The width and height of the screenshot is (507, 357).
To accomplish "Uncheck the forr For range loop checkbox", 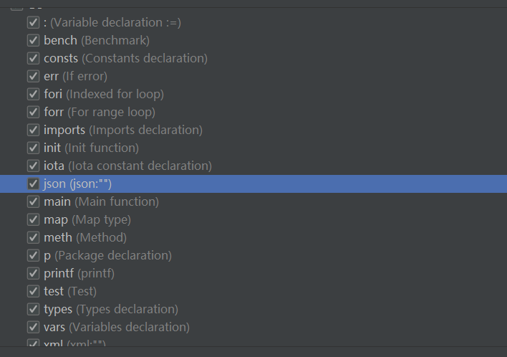I will [x=33, y=113].
